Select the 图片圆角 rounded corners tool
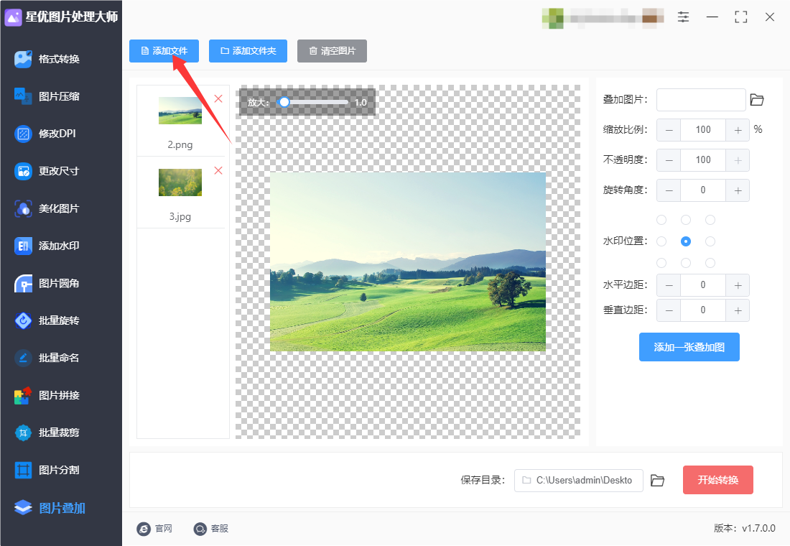790x546 pixels. (47, 283)
